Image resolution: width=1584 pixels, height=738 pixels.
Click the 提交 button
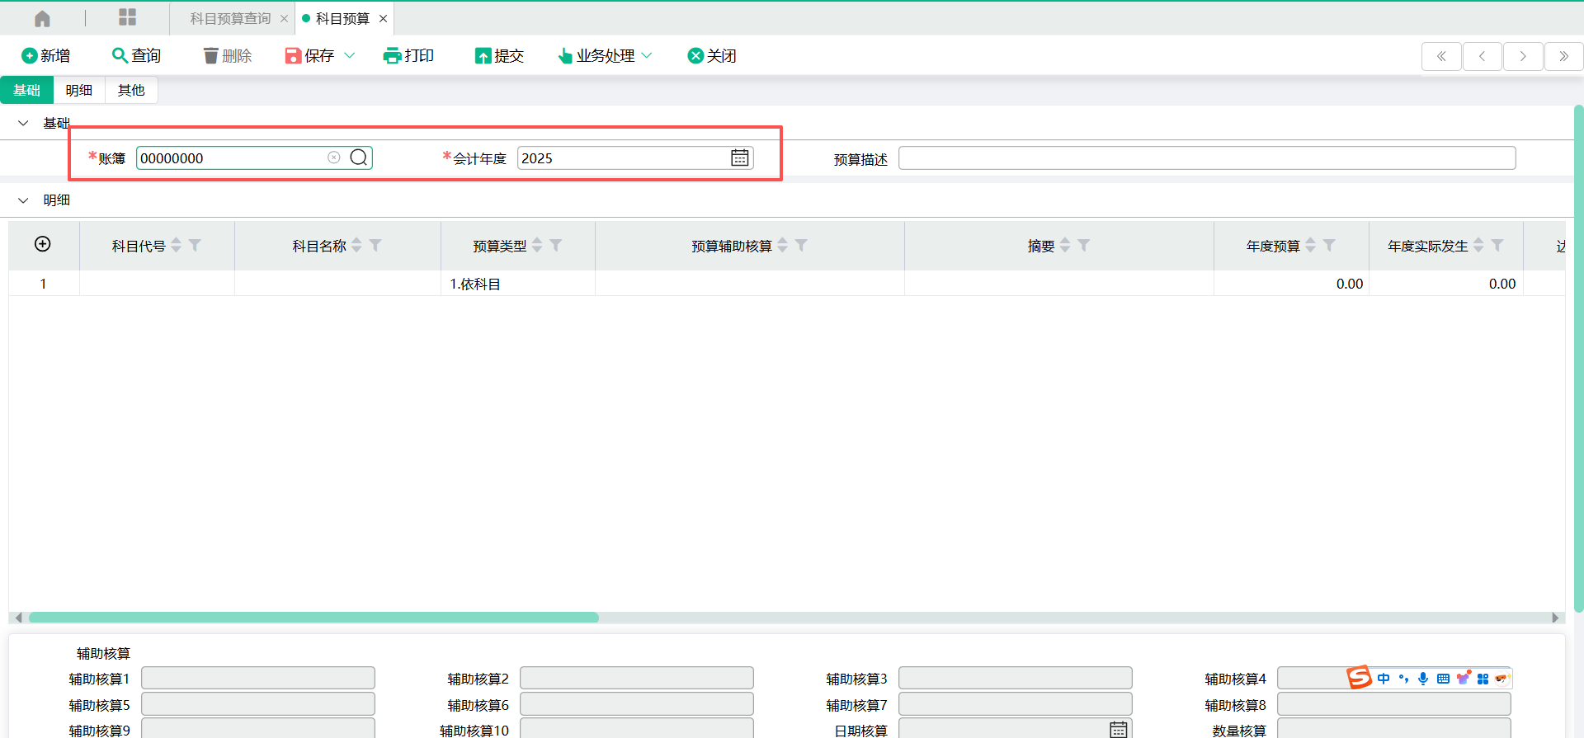(500, 55)
